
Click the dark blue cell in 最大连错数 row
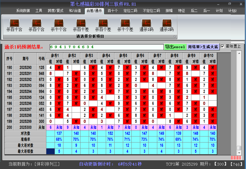pyautogui.click(x=51, y=151)
